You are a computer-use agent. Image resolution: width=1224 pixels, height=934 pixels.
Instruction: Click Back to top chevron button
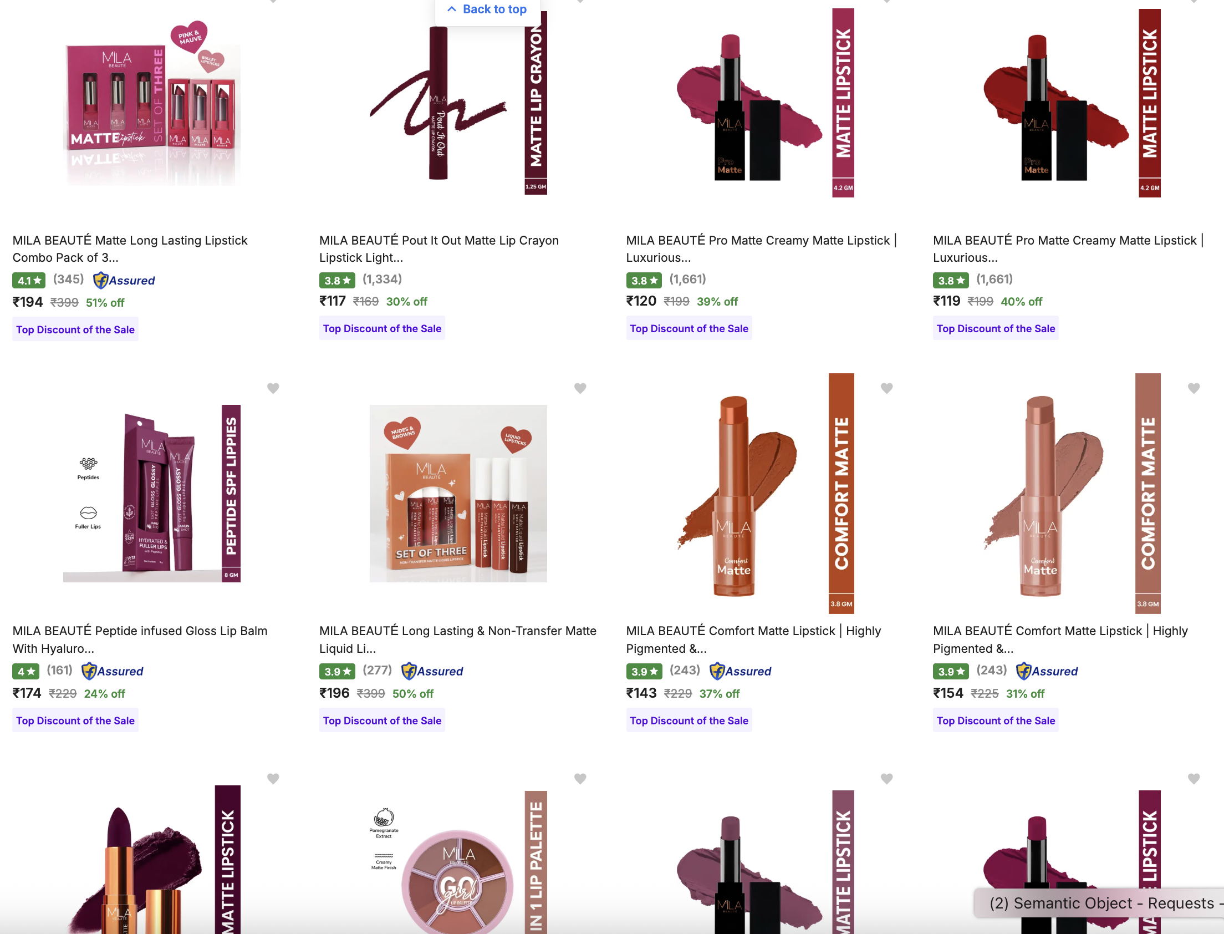(487, 9)
